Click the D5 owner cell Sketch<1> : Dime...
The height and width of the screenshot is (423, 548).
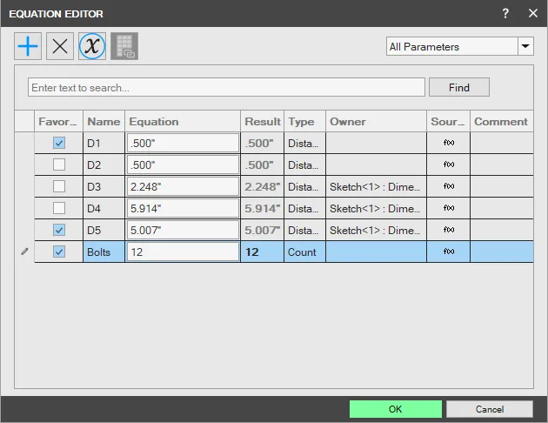click(x=376, y=230)
